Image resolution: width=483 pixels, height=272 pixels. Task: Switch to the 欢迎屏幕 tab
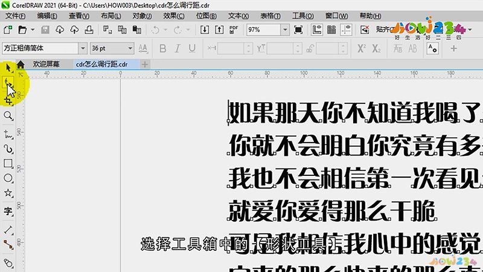(x=46, y=64)
